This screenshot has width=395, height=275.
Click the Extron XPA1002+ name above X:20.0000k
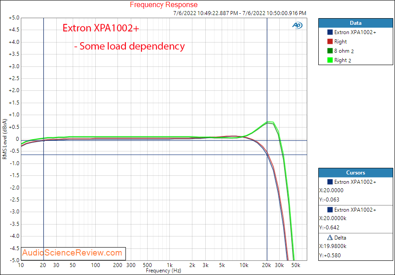click(355, 210)
